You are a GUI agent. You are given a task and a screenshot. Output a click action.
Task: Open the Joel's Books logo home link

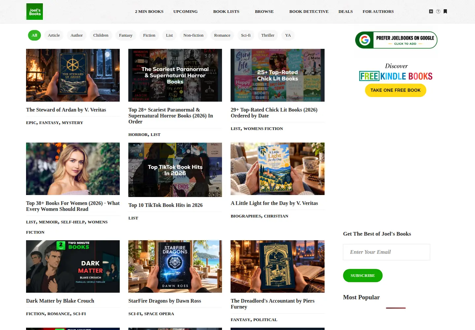click(35, 12)
